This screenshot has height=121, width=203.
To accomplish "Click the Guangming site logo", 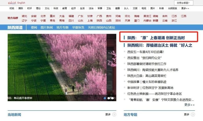I will click(x=12, y=3).
